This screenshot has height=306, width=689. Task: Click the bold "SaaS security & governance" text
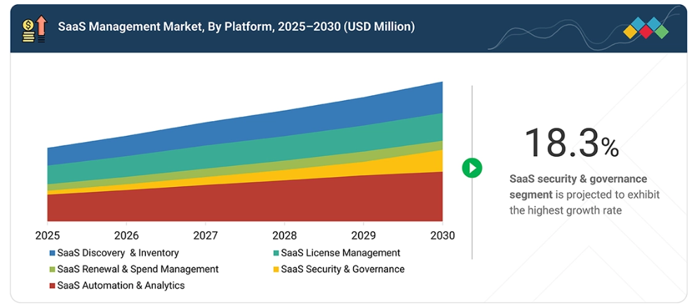(x=578, y=179)
